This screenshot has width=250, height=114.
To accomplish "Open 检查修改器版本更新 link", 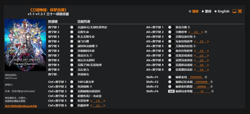I will (x=15, y=101).
